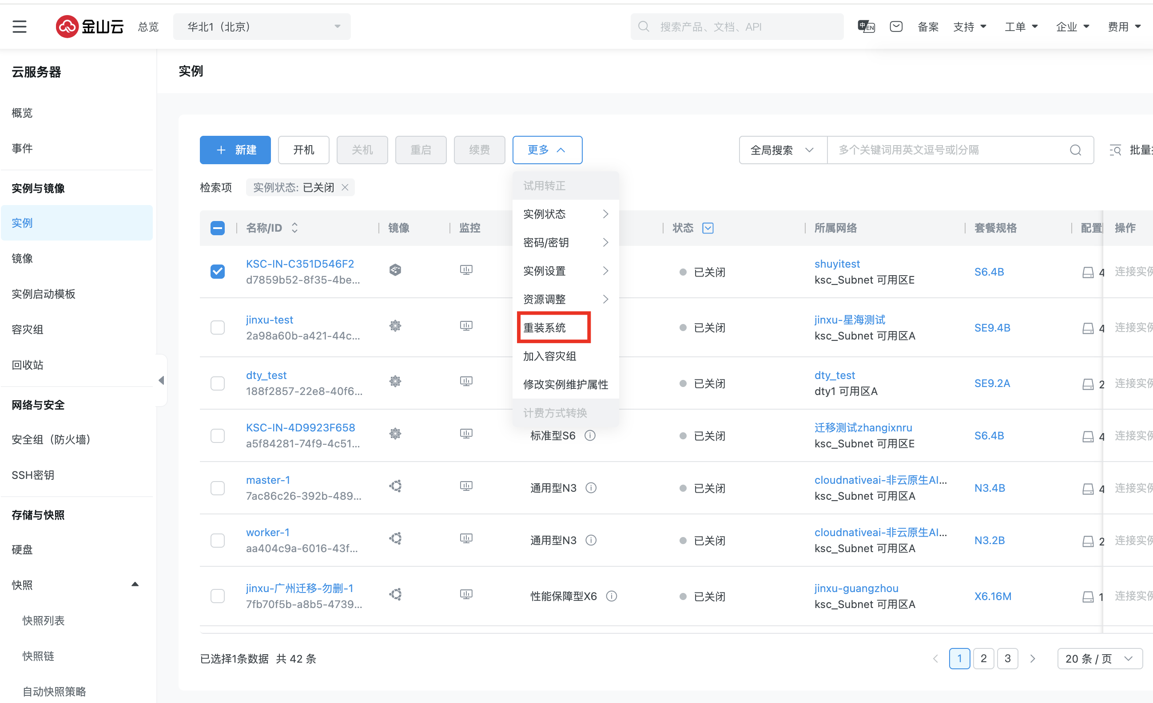1153x703 pixels.
Task: Click the language switch icon
Action: click(866, 27)
